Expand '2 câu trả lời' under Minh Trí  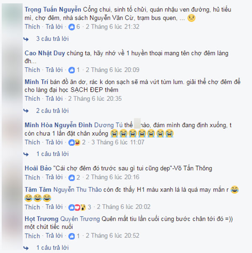(x=52, y=111)
